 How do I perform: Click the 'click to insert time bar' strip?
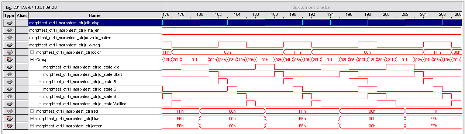(312, 7)
